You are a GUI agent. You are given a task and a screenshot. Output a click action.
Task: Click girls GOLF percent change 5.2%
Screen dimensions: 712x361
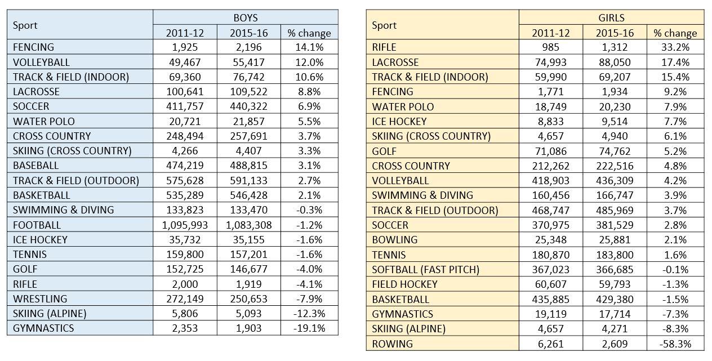675,151
